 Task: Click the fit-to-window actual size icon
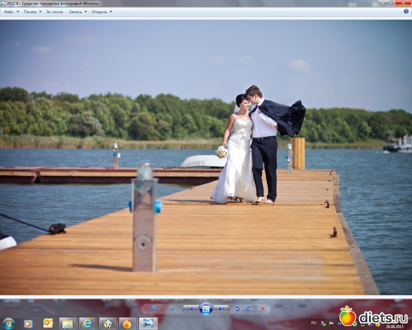point(172,308)
